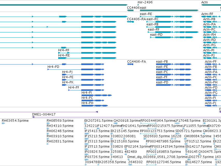This screenshot has width=221, height=166.
Task: Select the GH20918.3prime EST label
Action: pyautogui.click(x=127, y=121)
